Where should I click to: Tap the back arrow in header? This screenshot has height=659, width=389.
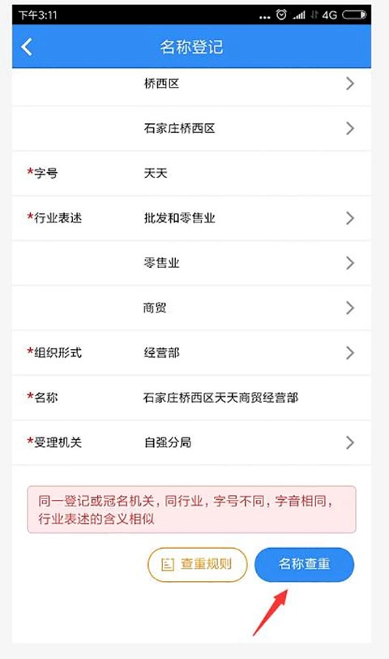[x=27, y=46]
